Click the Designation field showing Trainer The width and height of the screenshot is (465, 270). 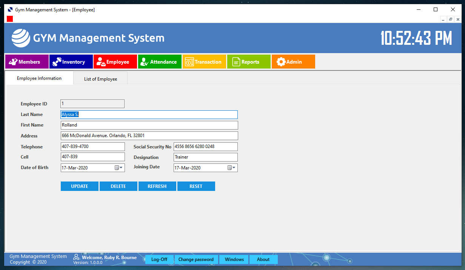pos(206,157)
